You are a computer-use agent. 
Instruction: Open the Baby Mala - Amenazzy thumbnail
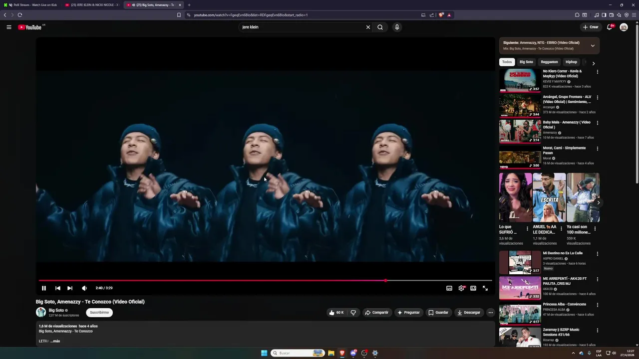pos(520,131)
